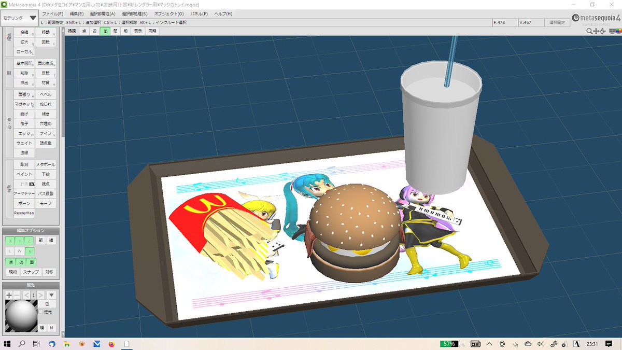
Task: Click the 選択固定 button
Action: tap(556, 23)
